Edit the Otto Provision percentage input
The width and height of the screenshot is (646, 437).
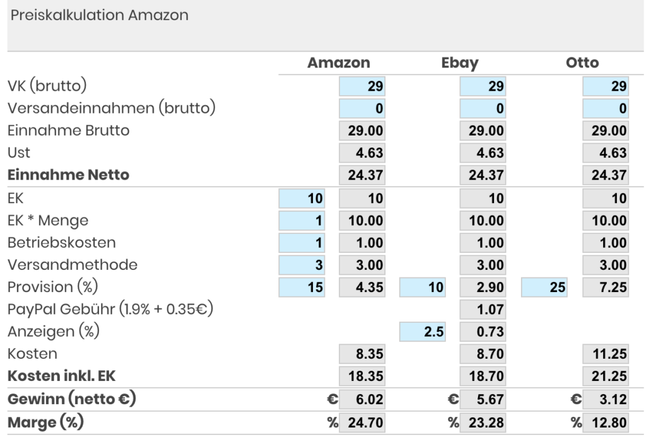[x=544, y=288]
